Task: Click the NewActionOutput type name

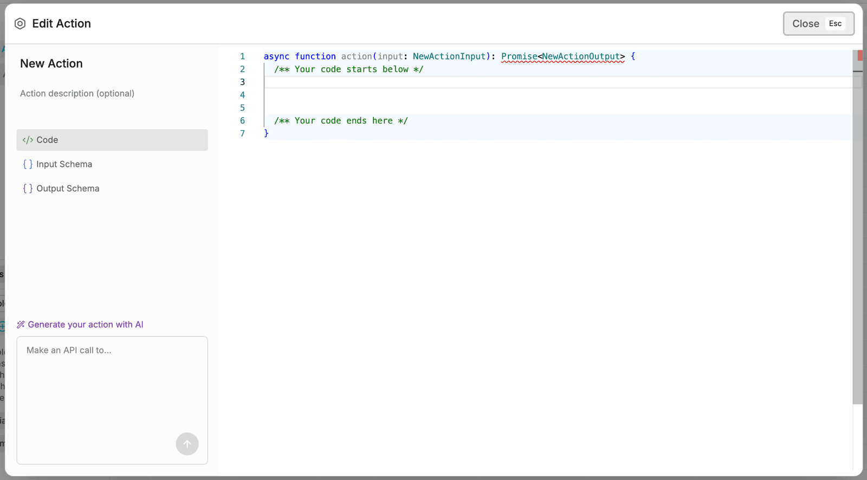Action: [581, 56]
